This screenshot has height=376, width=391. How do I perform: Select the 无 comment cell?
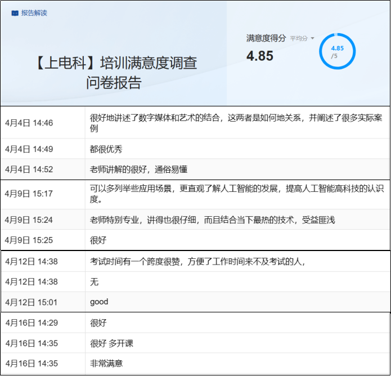[x=94, y=281]
